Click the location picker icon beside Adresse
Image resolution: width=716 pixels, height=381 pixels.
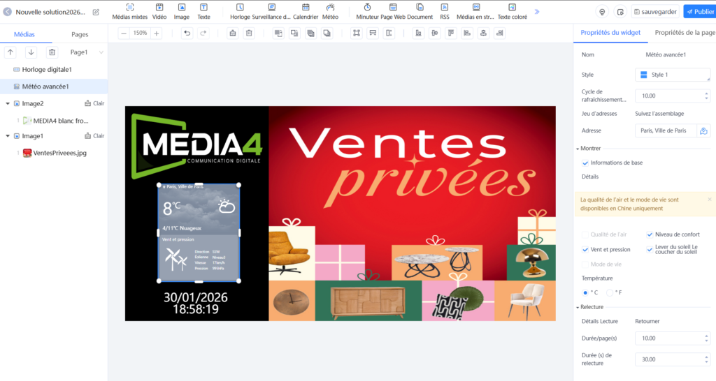(703, 130)
